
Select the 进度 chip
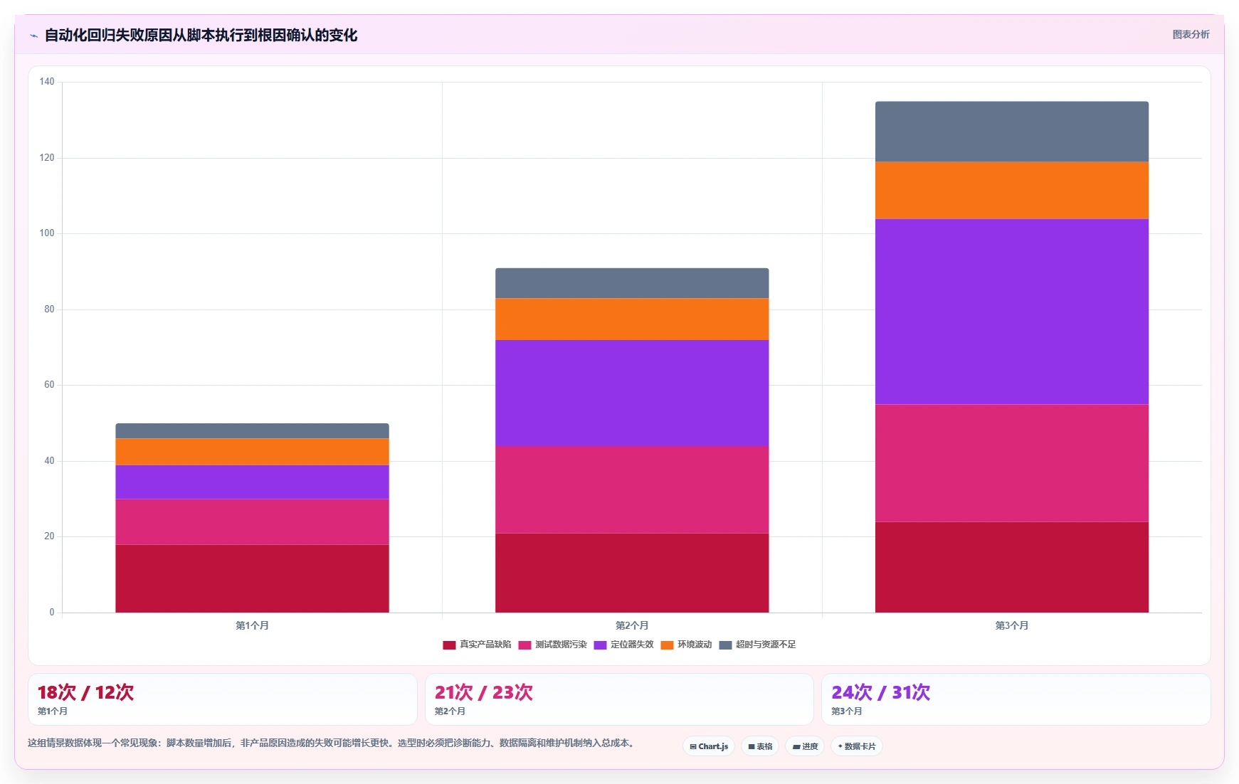point(805,746)
